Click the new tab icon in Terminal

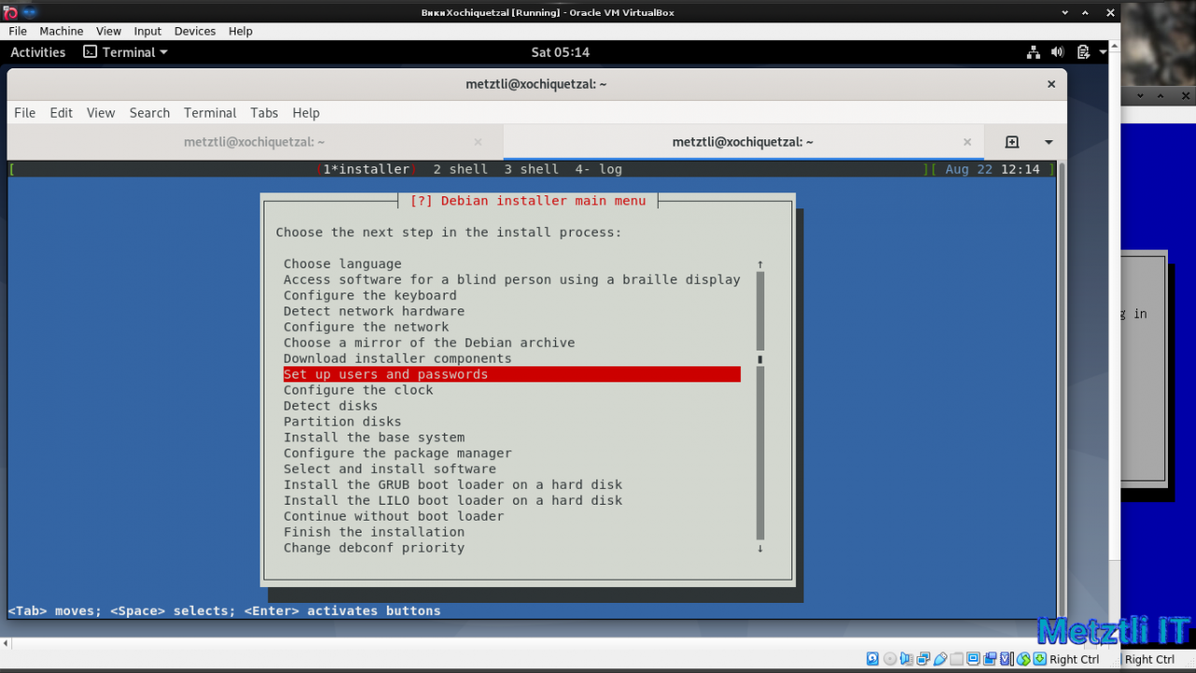pos(1012,142)
